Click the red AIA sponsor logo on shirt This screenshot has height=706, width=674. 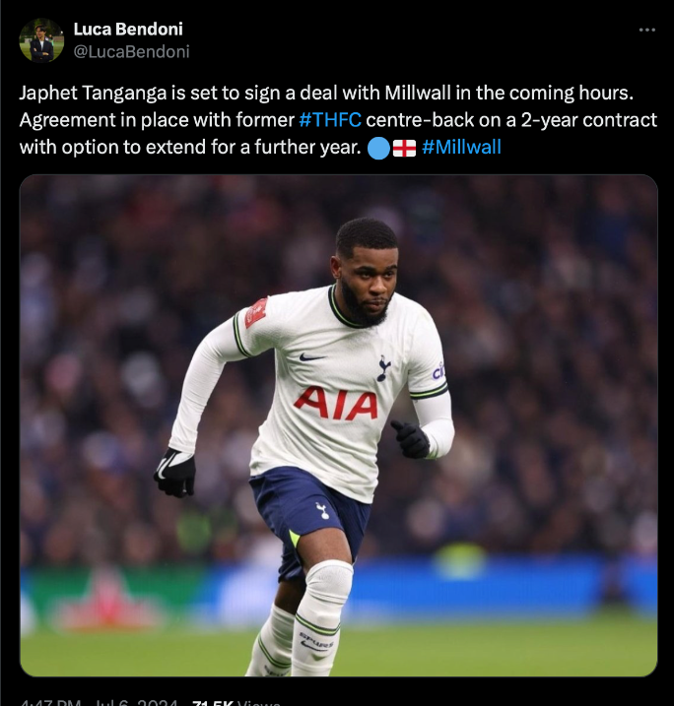[336, 403]
